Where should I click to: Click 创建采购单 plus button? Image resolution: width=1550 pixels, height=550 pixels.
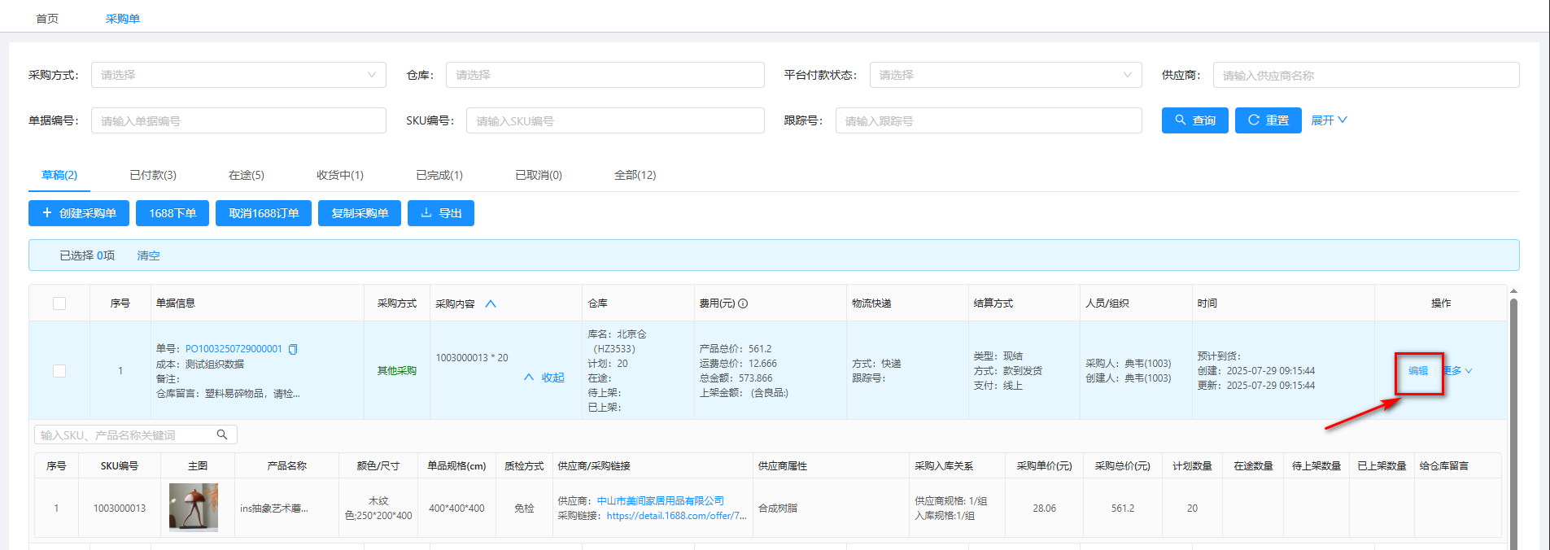point(78,213)
